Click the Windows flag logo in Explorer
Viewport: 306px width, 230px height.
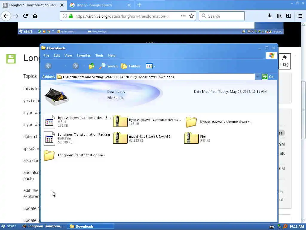[271, 55]
